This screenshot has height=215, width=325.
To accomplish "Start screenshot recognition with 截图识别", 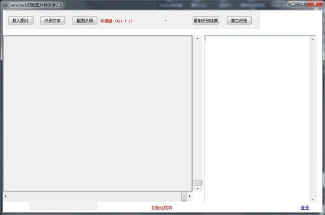I will coord(85,21).
